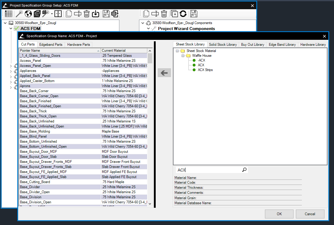Screen dimensions: 334x225
Task: Open the Hardware Library tab
Action: point(313,45)
